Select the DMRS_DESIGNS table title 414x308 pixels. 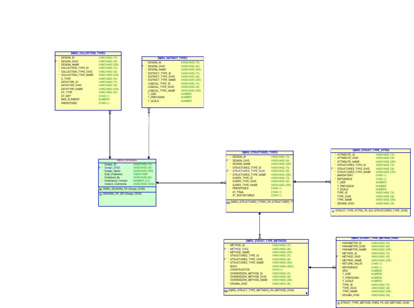(127, 160)
